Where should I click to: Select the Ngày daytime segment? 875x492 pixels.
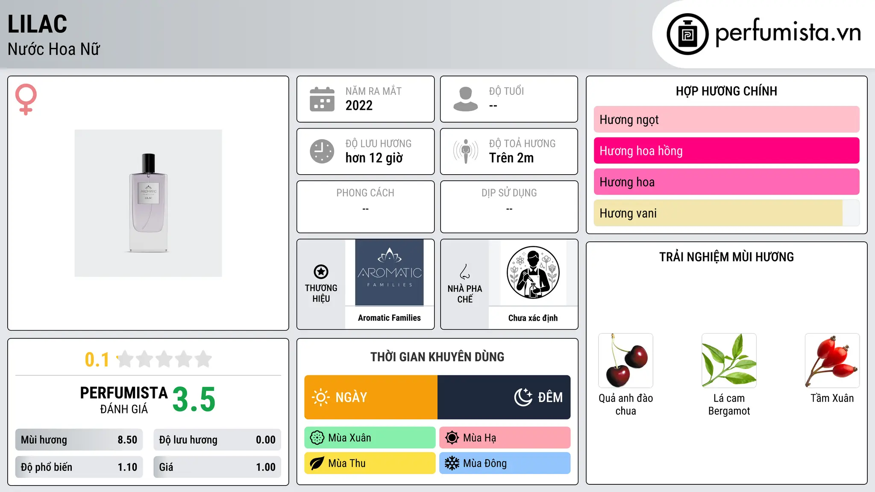[x=371, y=397]
